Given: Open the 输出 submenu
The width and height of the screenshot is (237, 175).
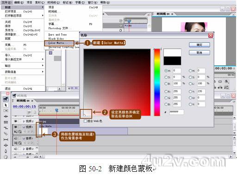Looking at the screenshot, I should [23, 66].
